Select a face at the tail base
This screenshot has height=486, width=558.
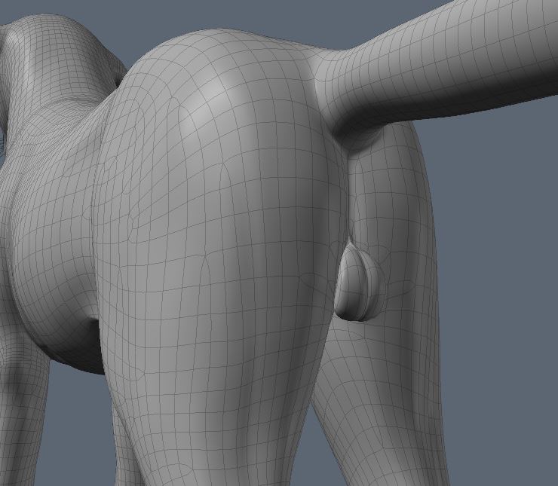tap(339, 83)
